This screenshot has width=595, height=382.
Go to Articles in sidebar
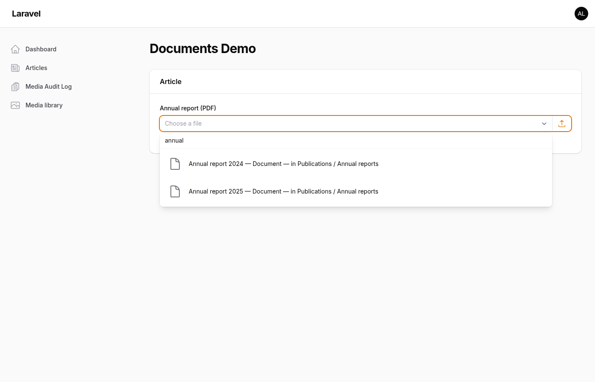pyautogui.click(x=36, y=68)
